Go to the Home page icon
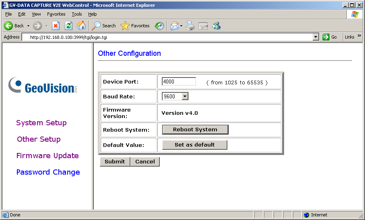 [81, 26]
